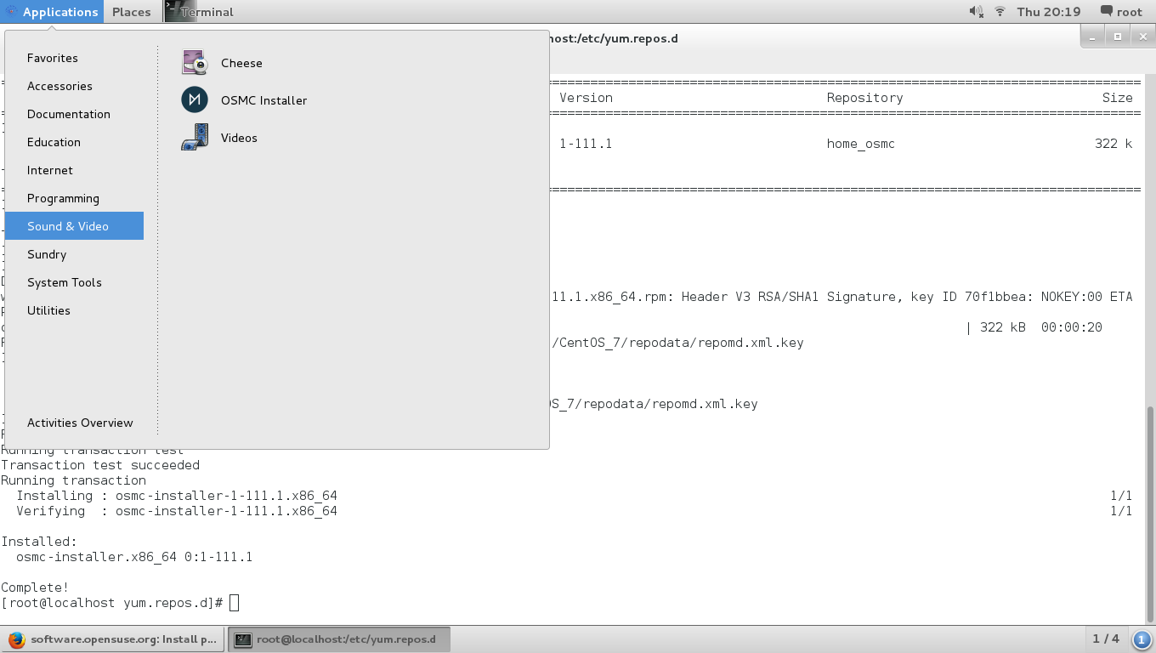The height and width of the screenshot is (653, 1156).
Task: Open the Places menu
Action: pos(131,12)
